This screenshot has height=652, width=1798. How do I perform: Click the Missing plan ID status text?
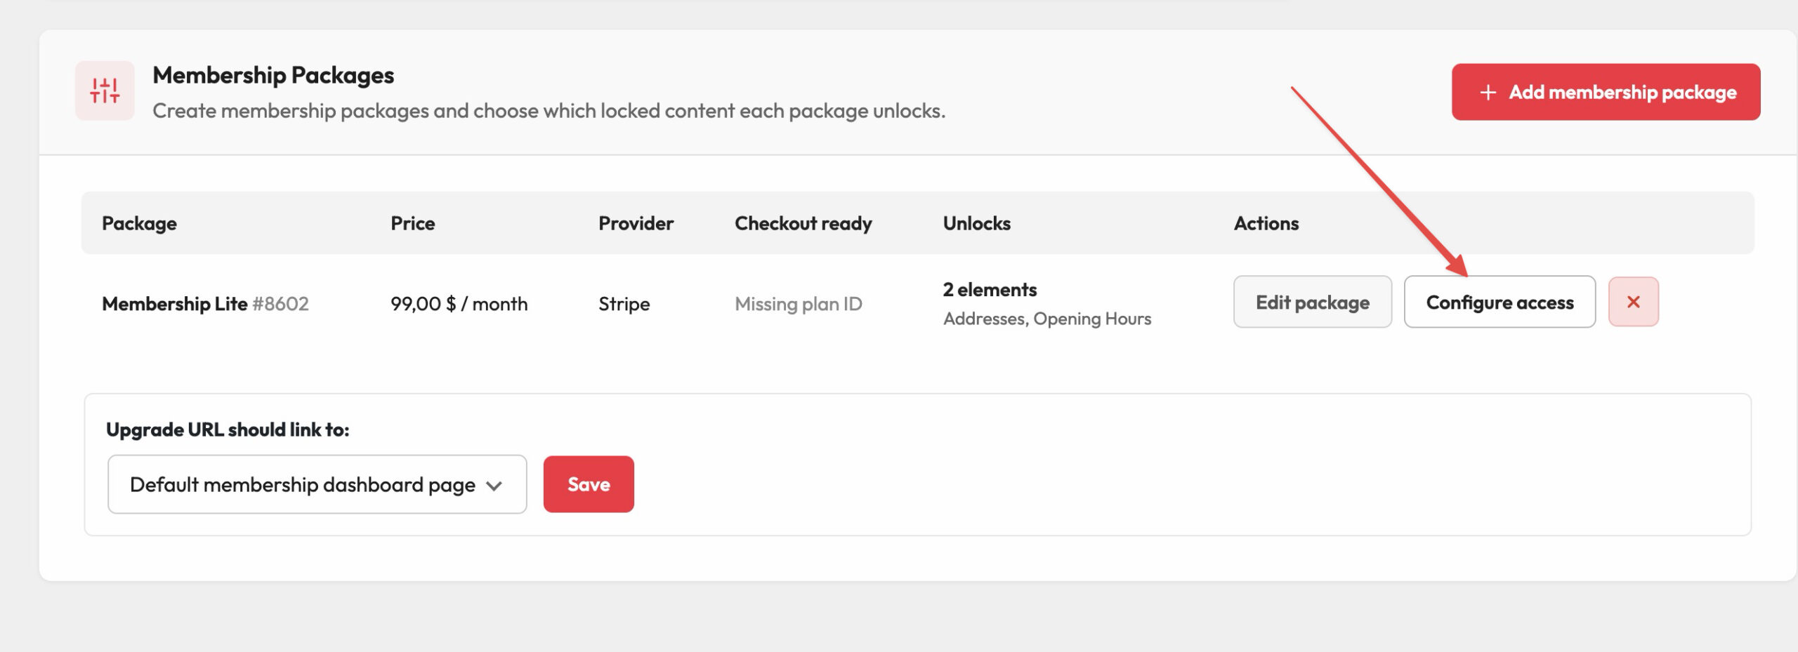[x=798, y=304]
